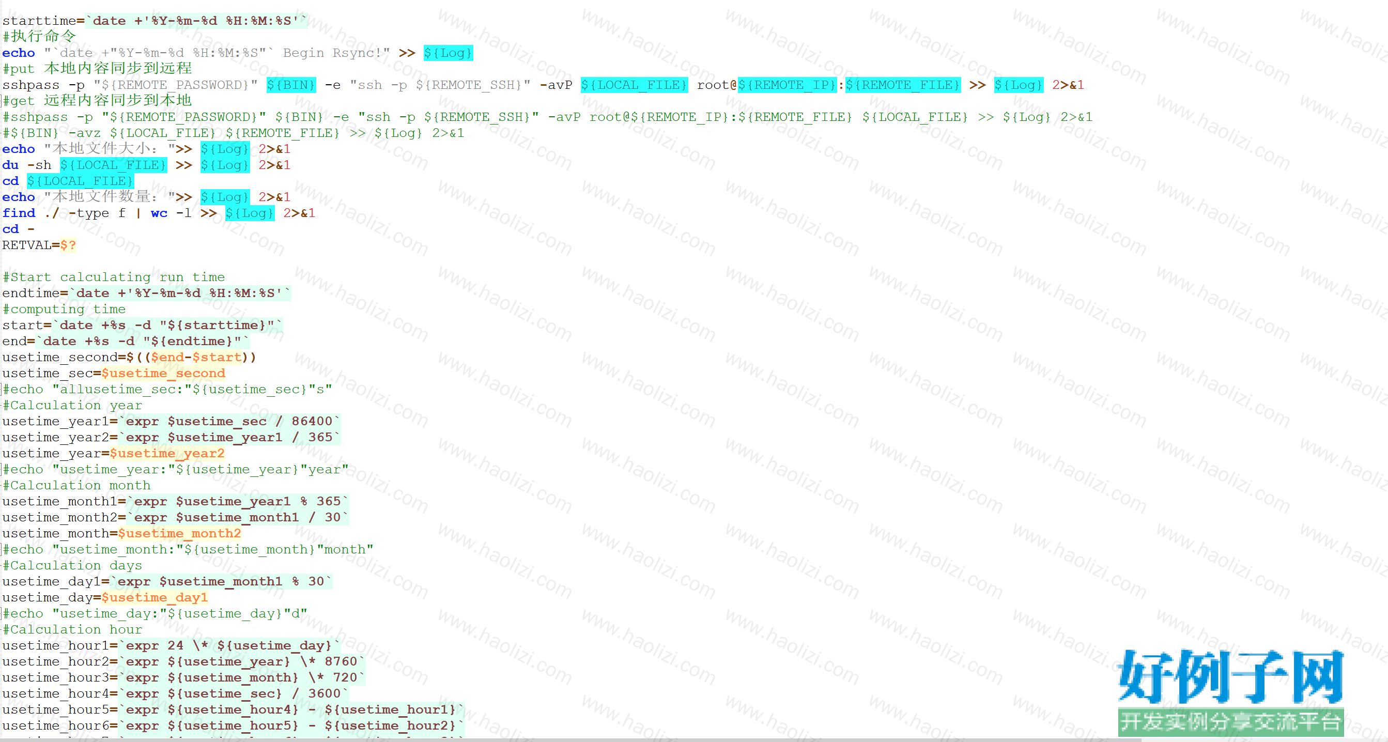Viewport: 1388px width, 742px height.
Task: Select the comment '#put 本地内容同步到远程'
Action: [x=97, y=68]
